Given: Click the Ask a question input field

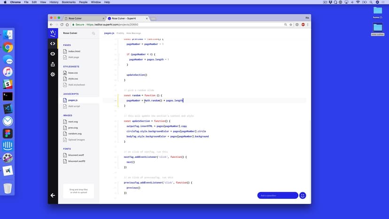Looking at the screenshot, I should pyautogui.click(x=277, y=195).
